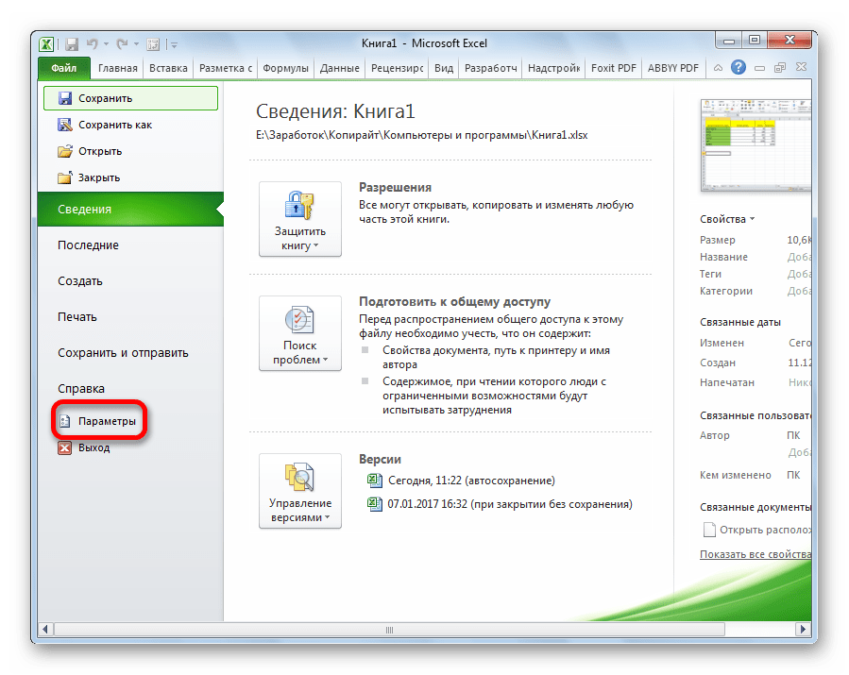The width and height of the screenshot is (849, 675).
Task: Restore the workbook window in ribbon corner
Action: click(x=780, y=68)
